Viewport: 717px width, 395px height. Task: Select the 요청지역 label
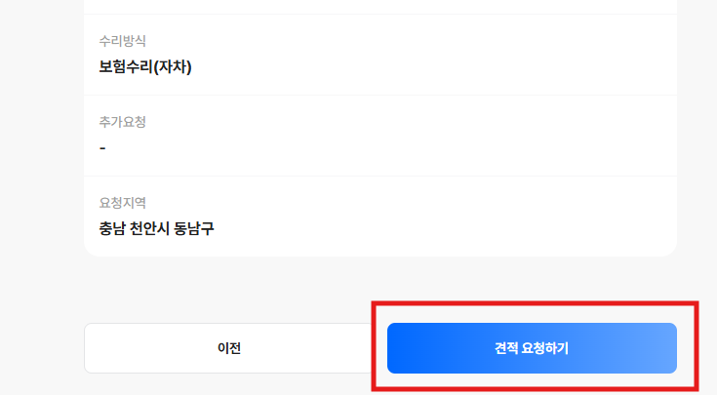pos(122,203)
